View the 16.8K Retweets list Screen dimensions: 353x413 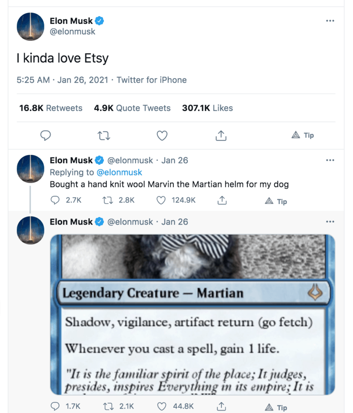(x=51, y=108)
